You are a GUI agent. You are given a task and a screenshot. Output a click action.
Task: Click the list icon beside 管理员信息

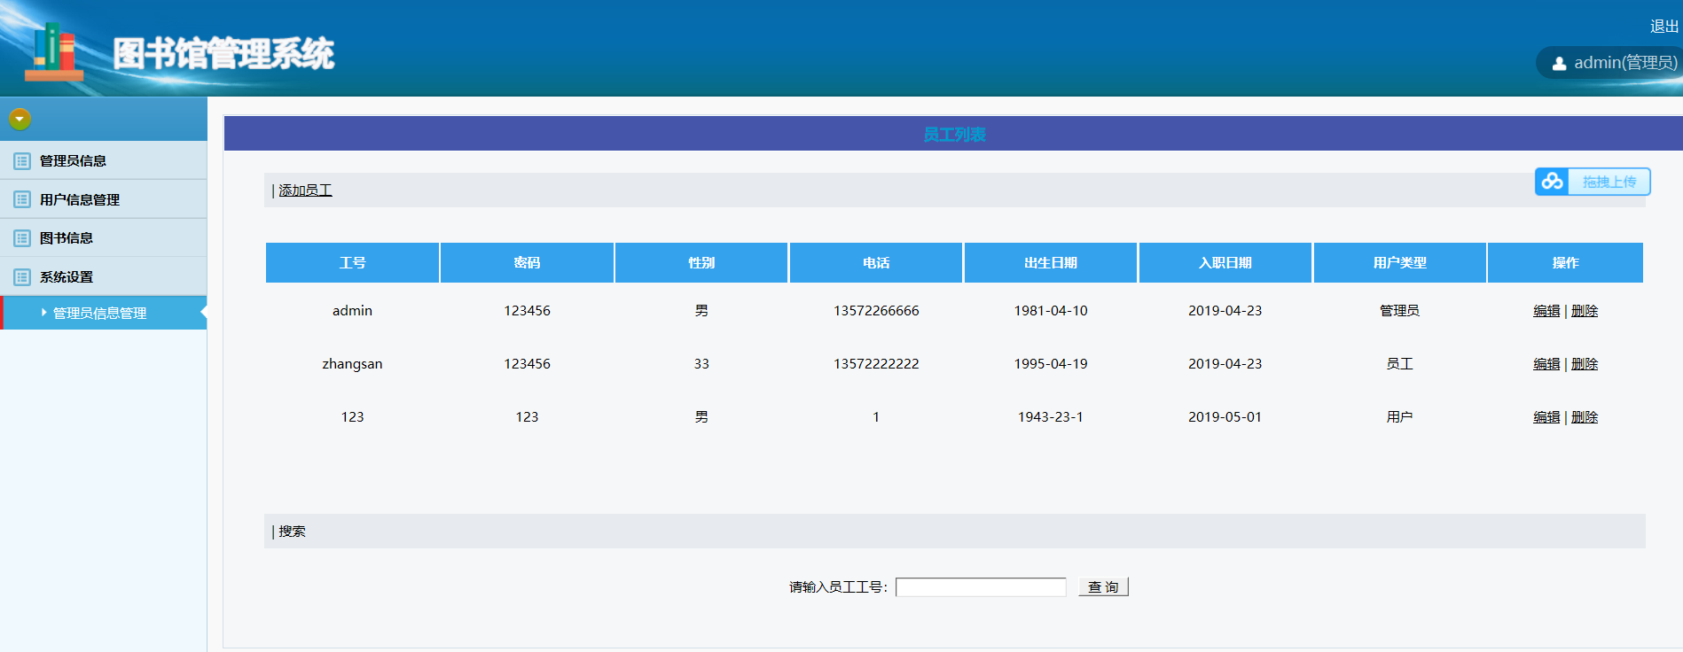click(x=22, y=161)
